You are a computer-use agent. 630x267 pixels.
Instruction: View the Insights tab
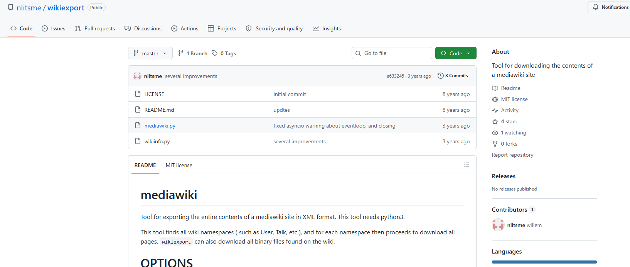pos(327,28)
